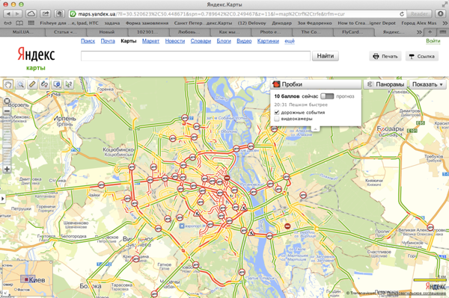This screenshot has height=298, width=449.
Task: Collapse the Пробки panel with bottom arrow
Action: 316,129
